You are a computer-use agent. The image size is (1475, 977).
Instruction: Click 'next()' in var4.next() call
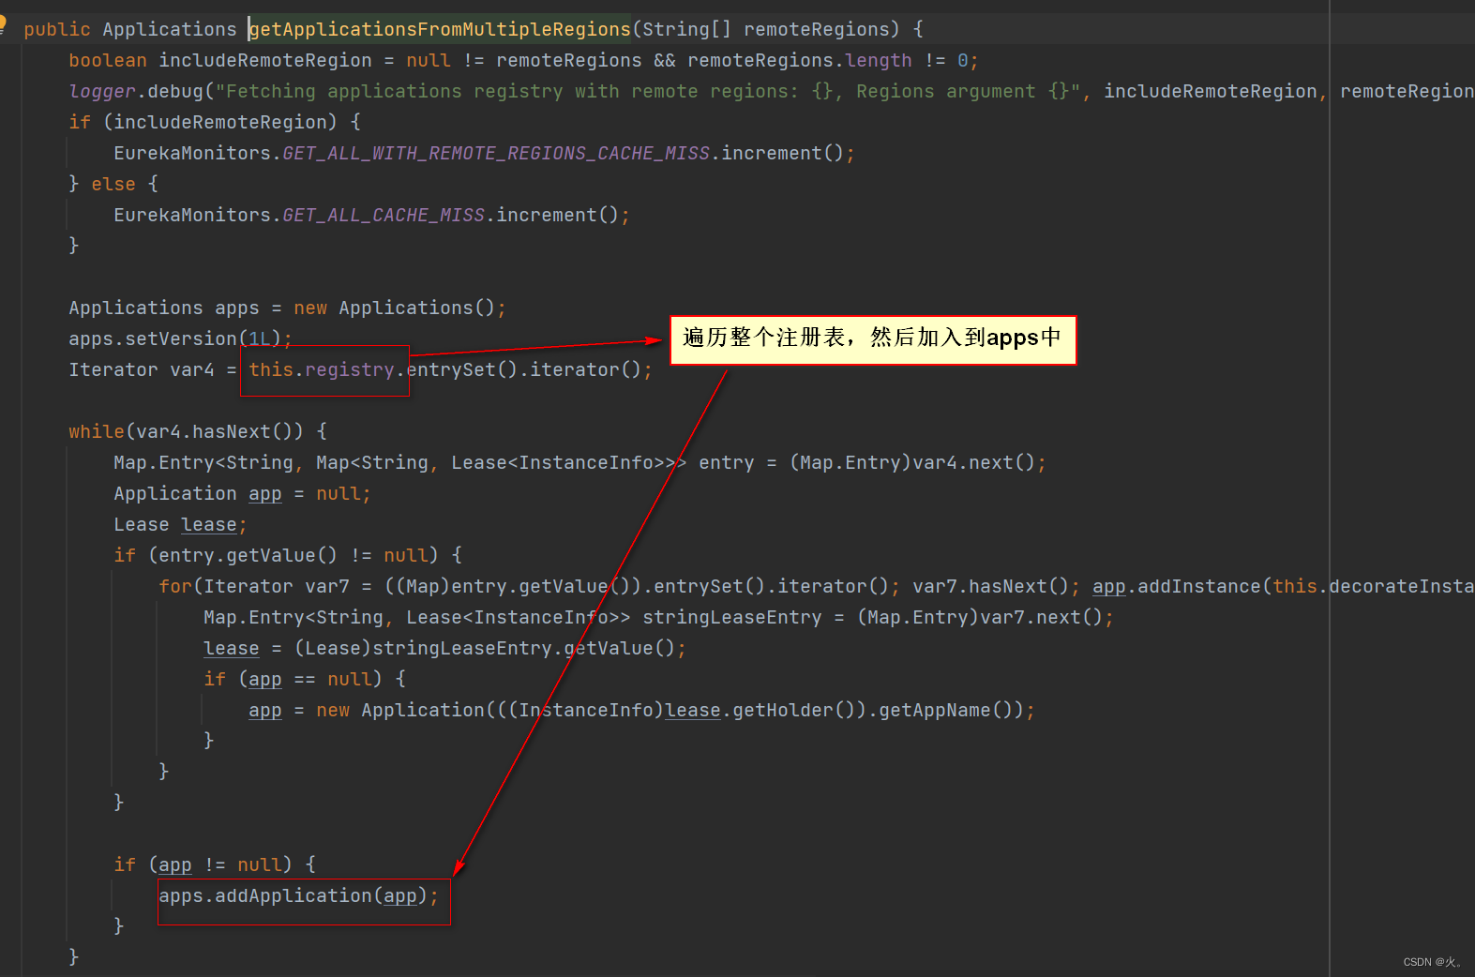pos(1001,462)
